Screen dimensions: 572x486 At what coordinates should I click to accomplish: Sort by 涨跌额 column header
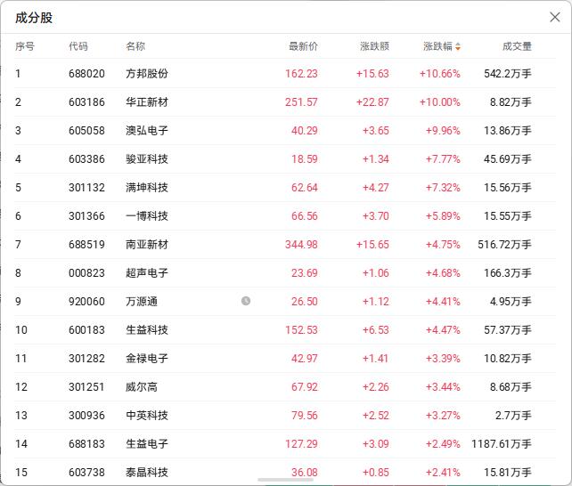(x=374, y=46)
